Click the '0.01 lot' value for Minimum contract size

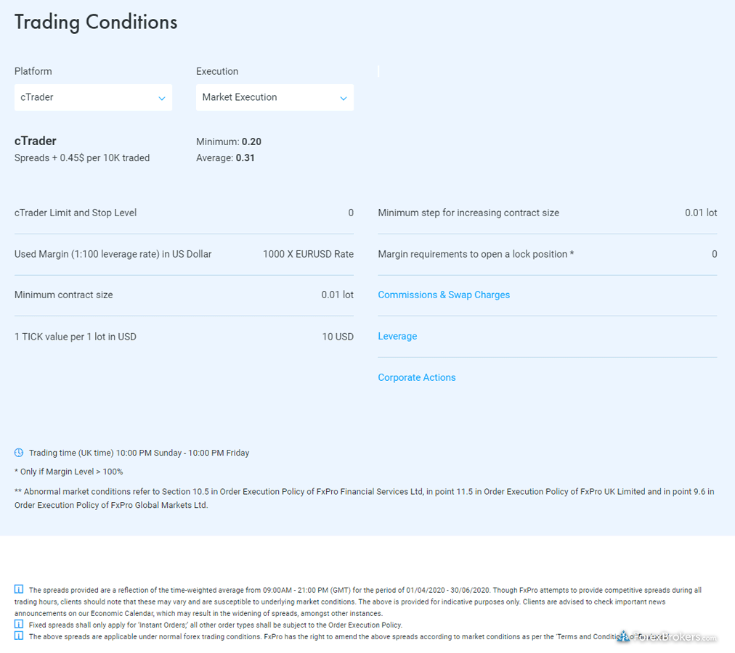338,295
